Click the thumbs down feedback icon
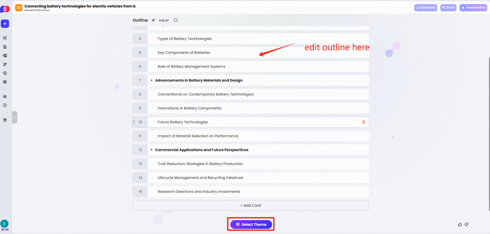This screenshot has height=234, width=490. point(466,224)
